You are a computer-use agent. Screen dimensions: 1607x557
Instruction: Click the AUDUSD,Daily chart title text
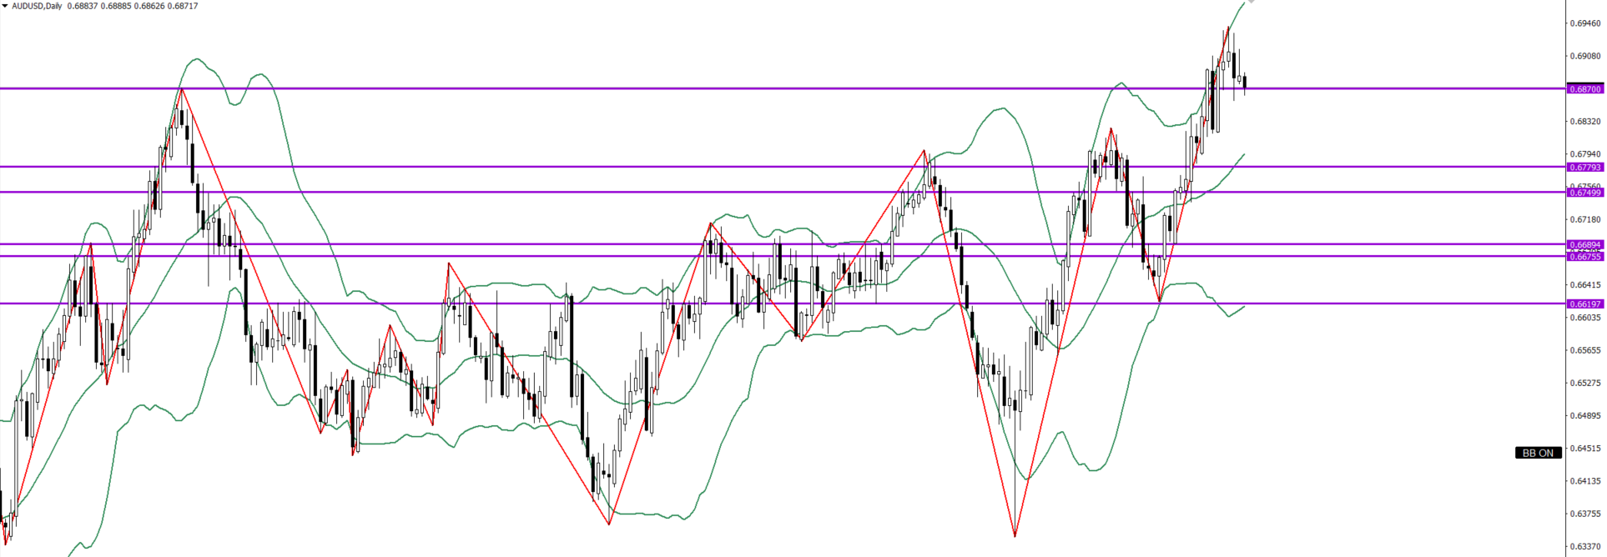37,6
